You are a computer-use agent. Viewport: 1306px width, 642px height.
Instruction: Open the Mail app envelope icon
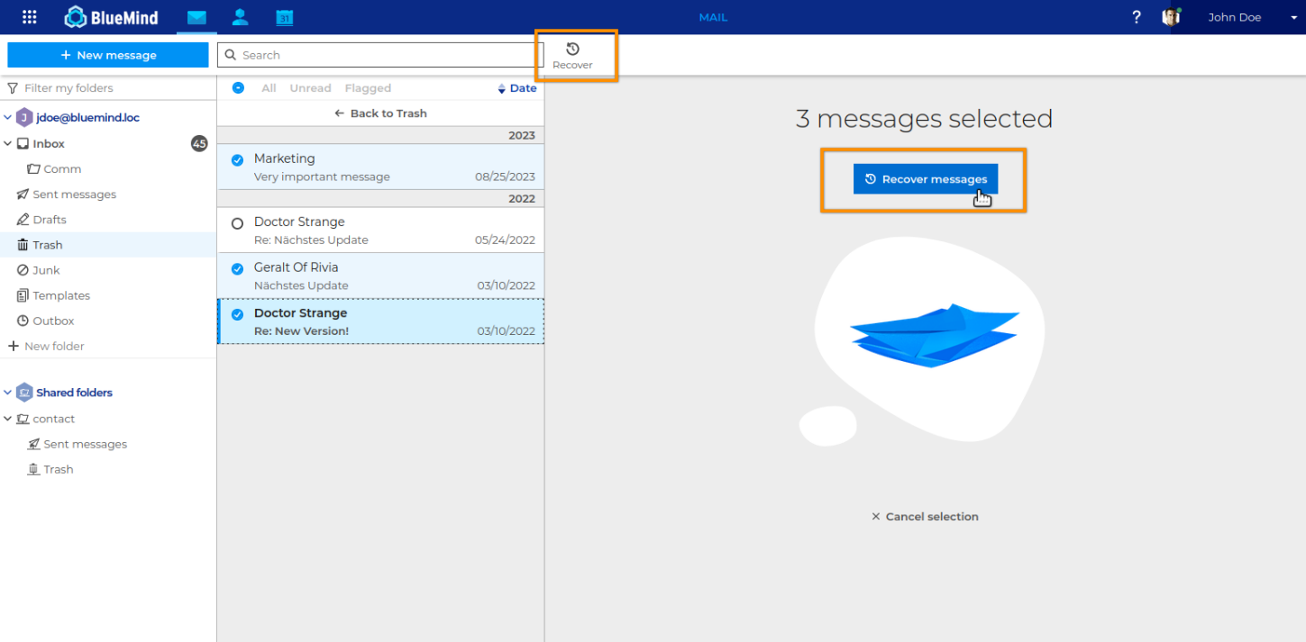pyautogui.click(x=196, y=17)
